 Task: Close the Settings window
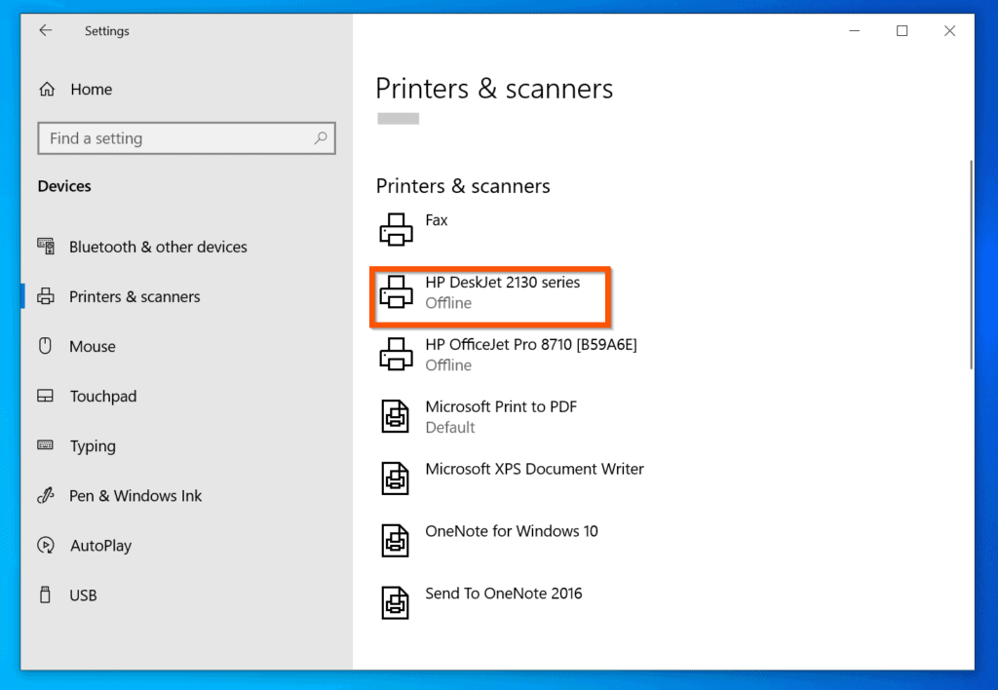pyautogui.click(x=949, y=30)
